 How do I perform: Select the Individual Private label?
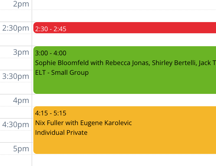[x=61, y=132]
